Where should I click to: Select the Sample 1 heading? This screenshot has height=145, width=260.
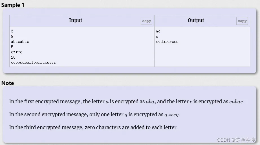(13, 5)
